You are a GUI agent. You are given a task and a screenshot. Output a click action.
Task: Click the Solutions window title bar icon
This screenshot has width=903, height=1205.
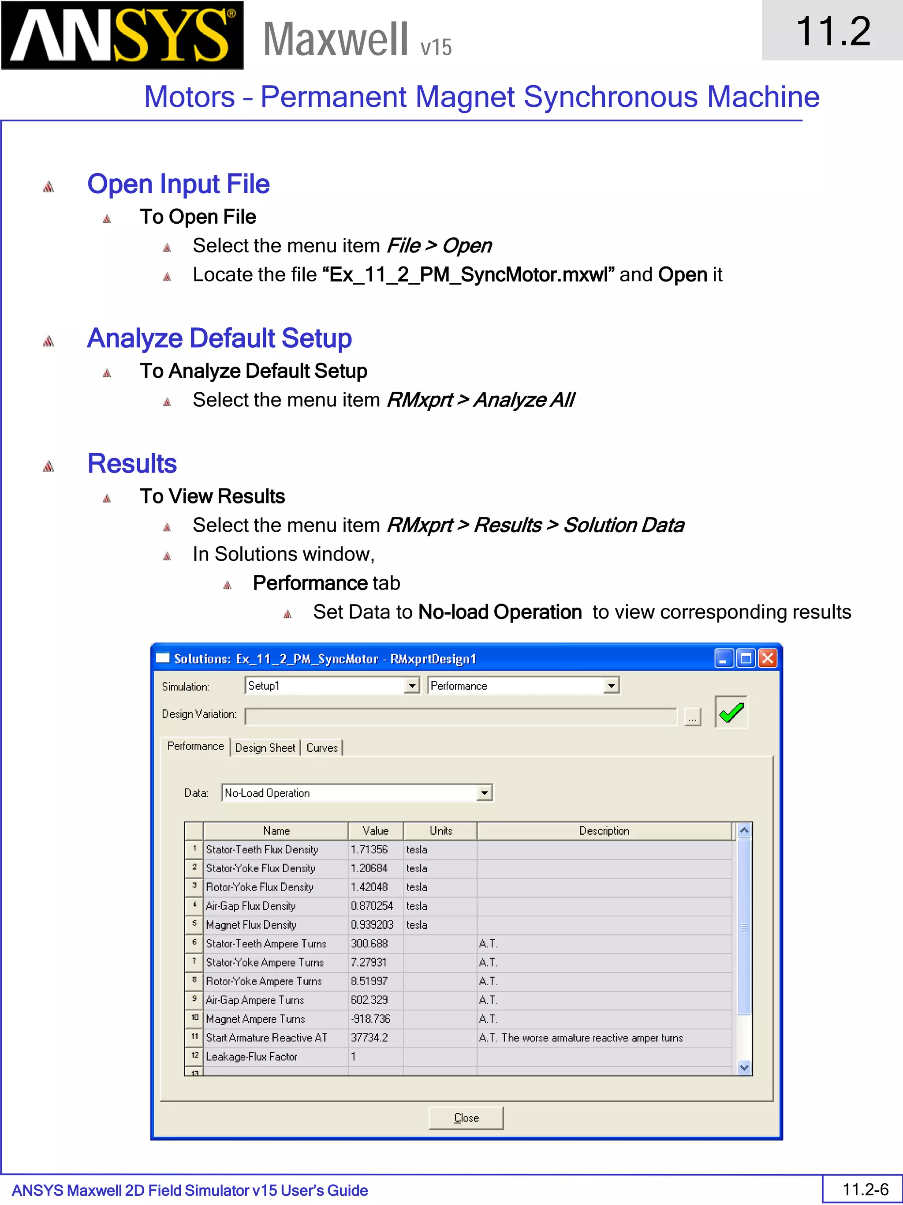point(163,658)
